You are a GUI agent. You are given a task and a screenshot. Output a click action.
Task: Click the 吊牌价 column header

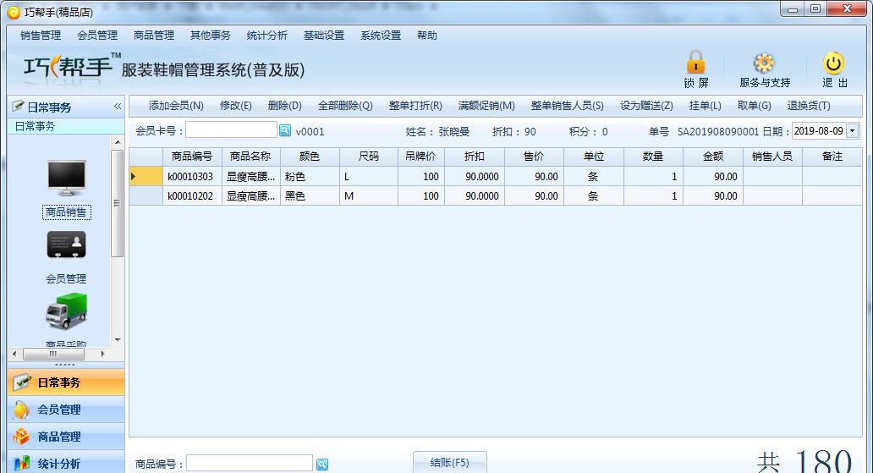(421, 157)
